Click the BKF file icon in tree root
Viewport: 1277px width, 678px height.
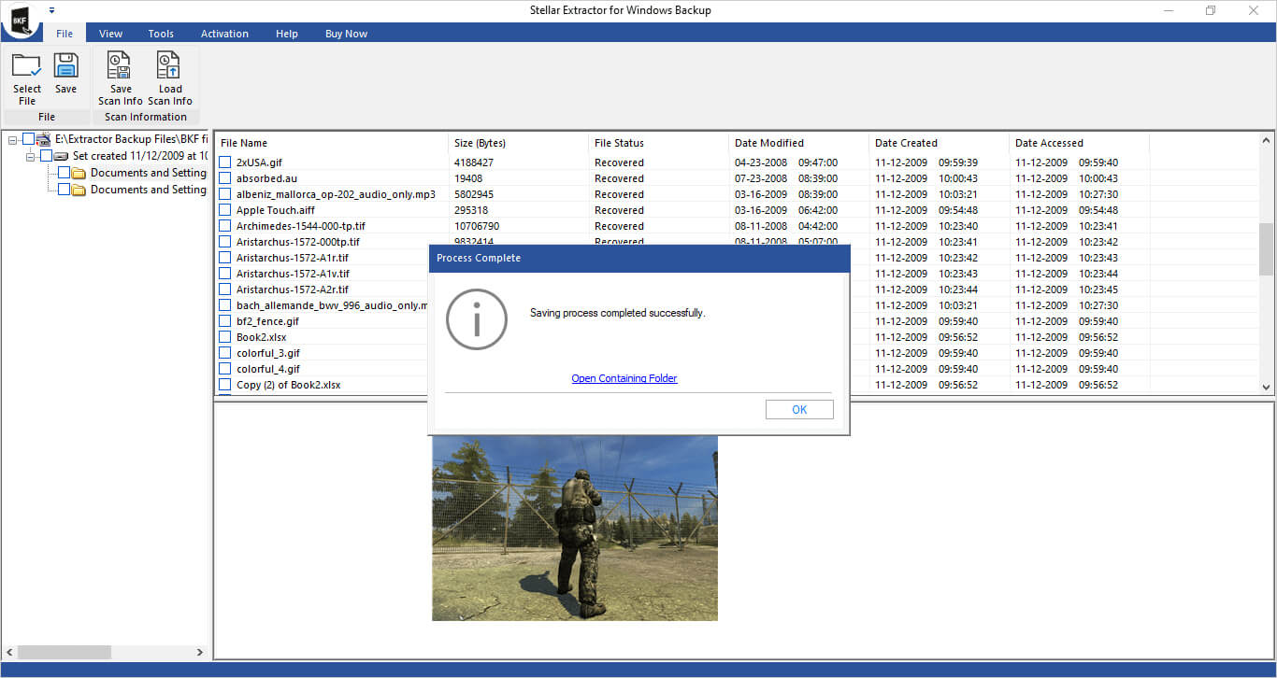pos(44,139)
